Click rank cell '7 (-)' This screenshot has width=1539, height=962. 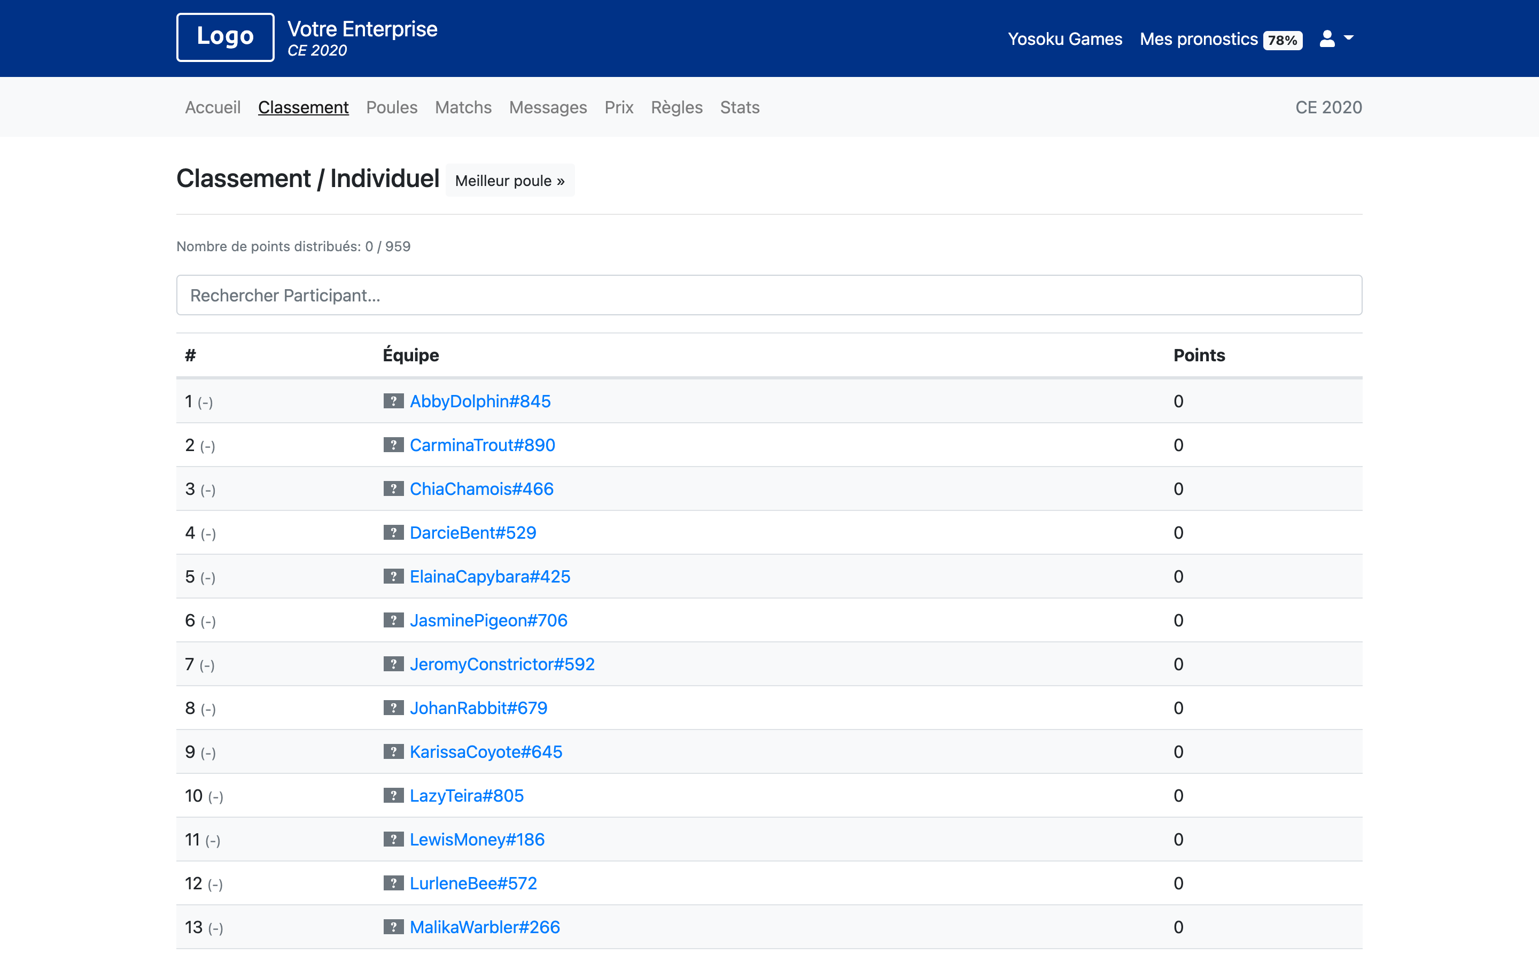tap(200, 665)
